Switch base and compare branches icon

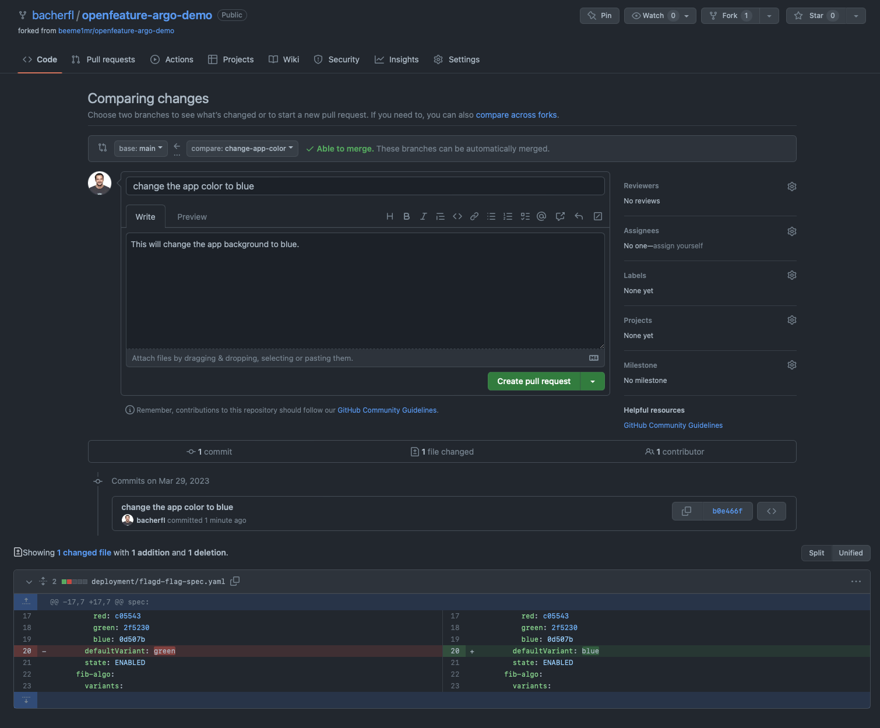pos(103,148)
